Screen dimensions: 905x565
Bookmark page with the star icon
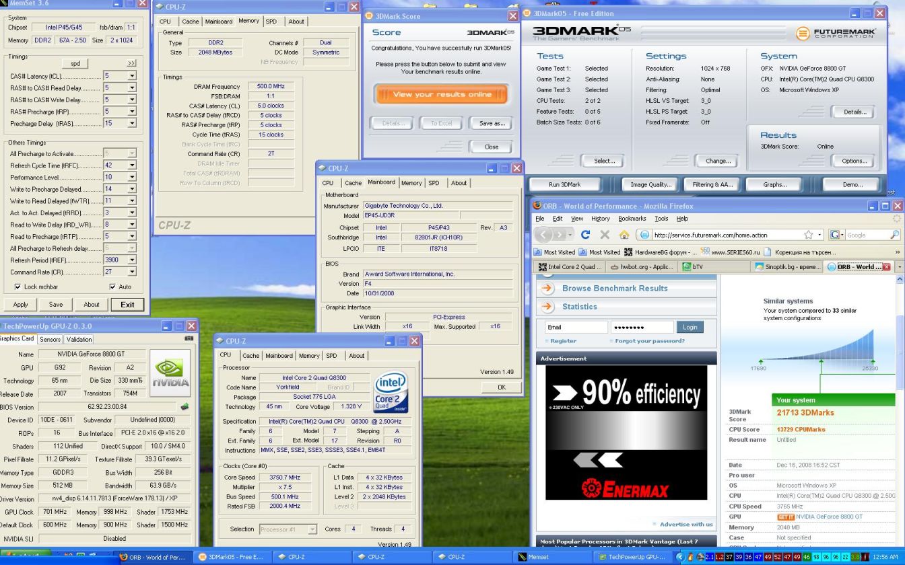tap(808, 235)
